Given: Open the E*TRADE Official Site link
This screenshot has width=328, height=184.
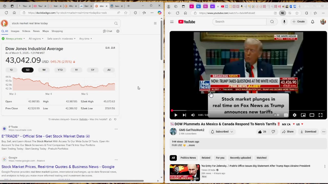Looking at the screenshot, I should click(43, 136).
